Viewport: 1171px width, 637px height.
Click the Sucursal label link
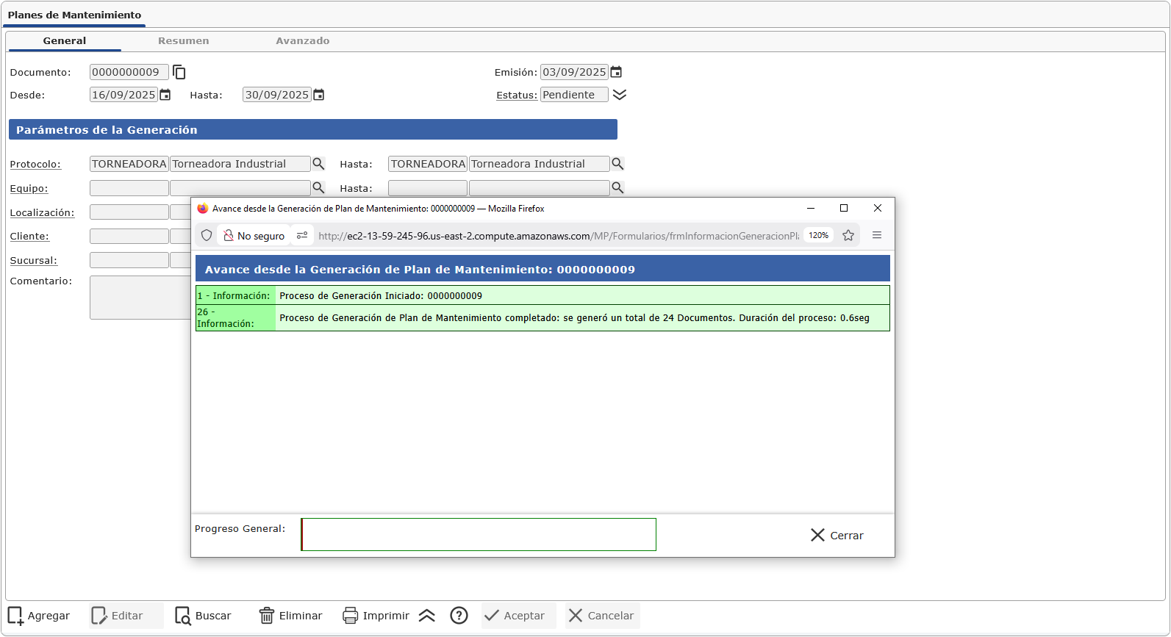click(33, 261)
